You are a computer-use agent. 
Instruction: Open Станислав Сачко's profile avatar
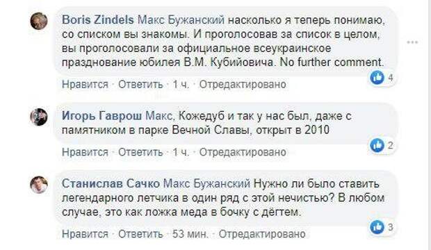click(x=39, y=185)
